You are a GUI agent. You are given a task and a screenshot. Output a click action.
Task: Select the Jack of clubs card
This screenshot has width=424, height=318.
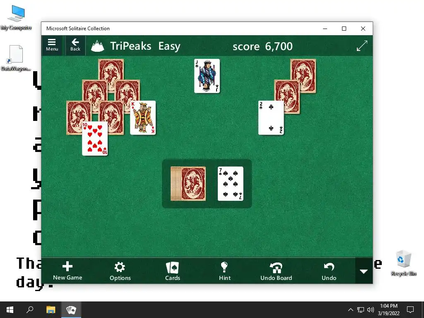[207, 76]
